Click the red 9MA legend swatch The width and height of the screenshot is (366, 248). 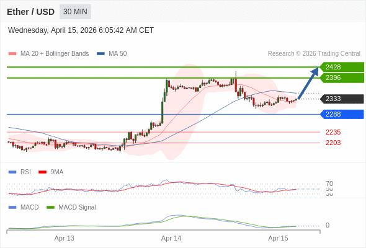pyautogui.click(x=42, y=172)
